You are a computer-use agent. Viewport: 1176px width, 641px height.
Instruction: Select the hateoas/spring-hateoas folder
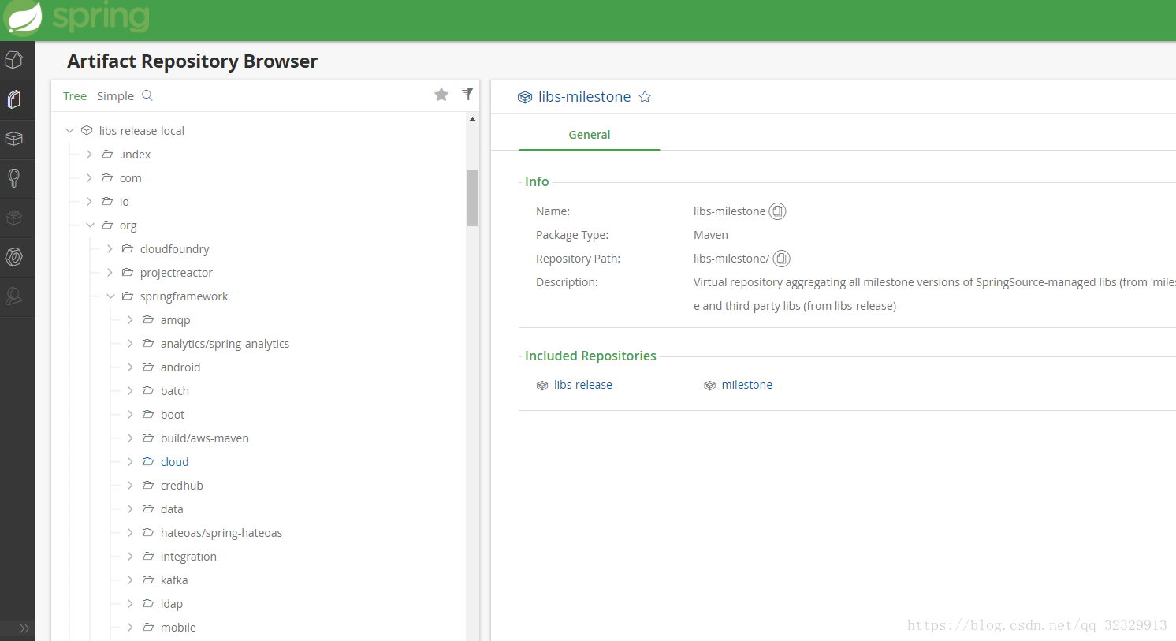pyautogui.click(x=221, y=533)
